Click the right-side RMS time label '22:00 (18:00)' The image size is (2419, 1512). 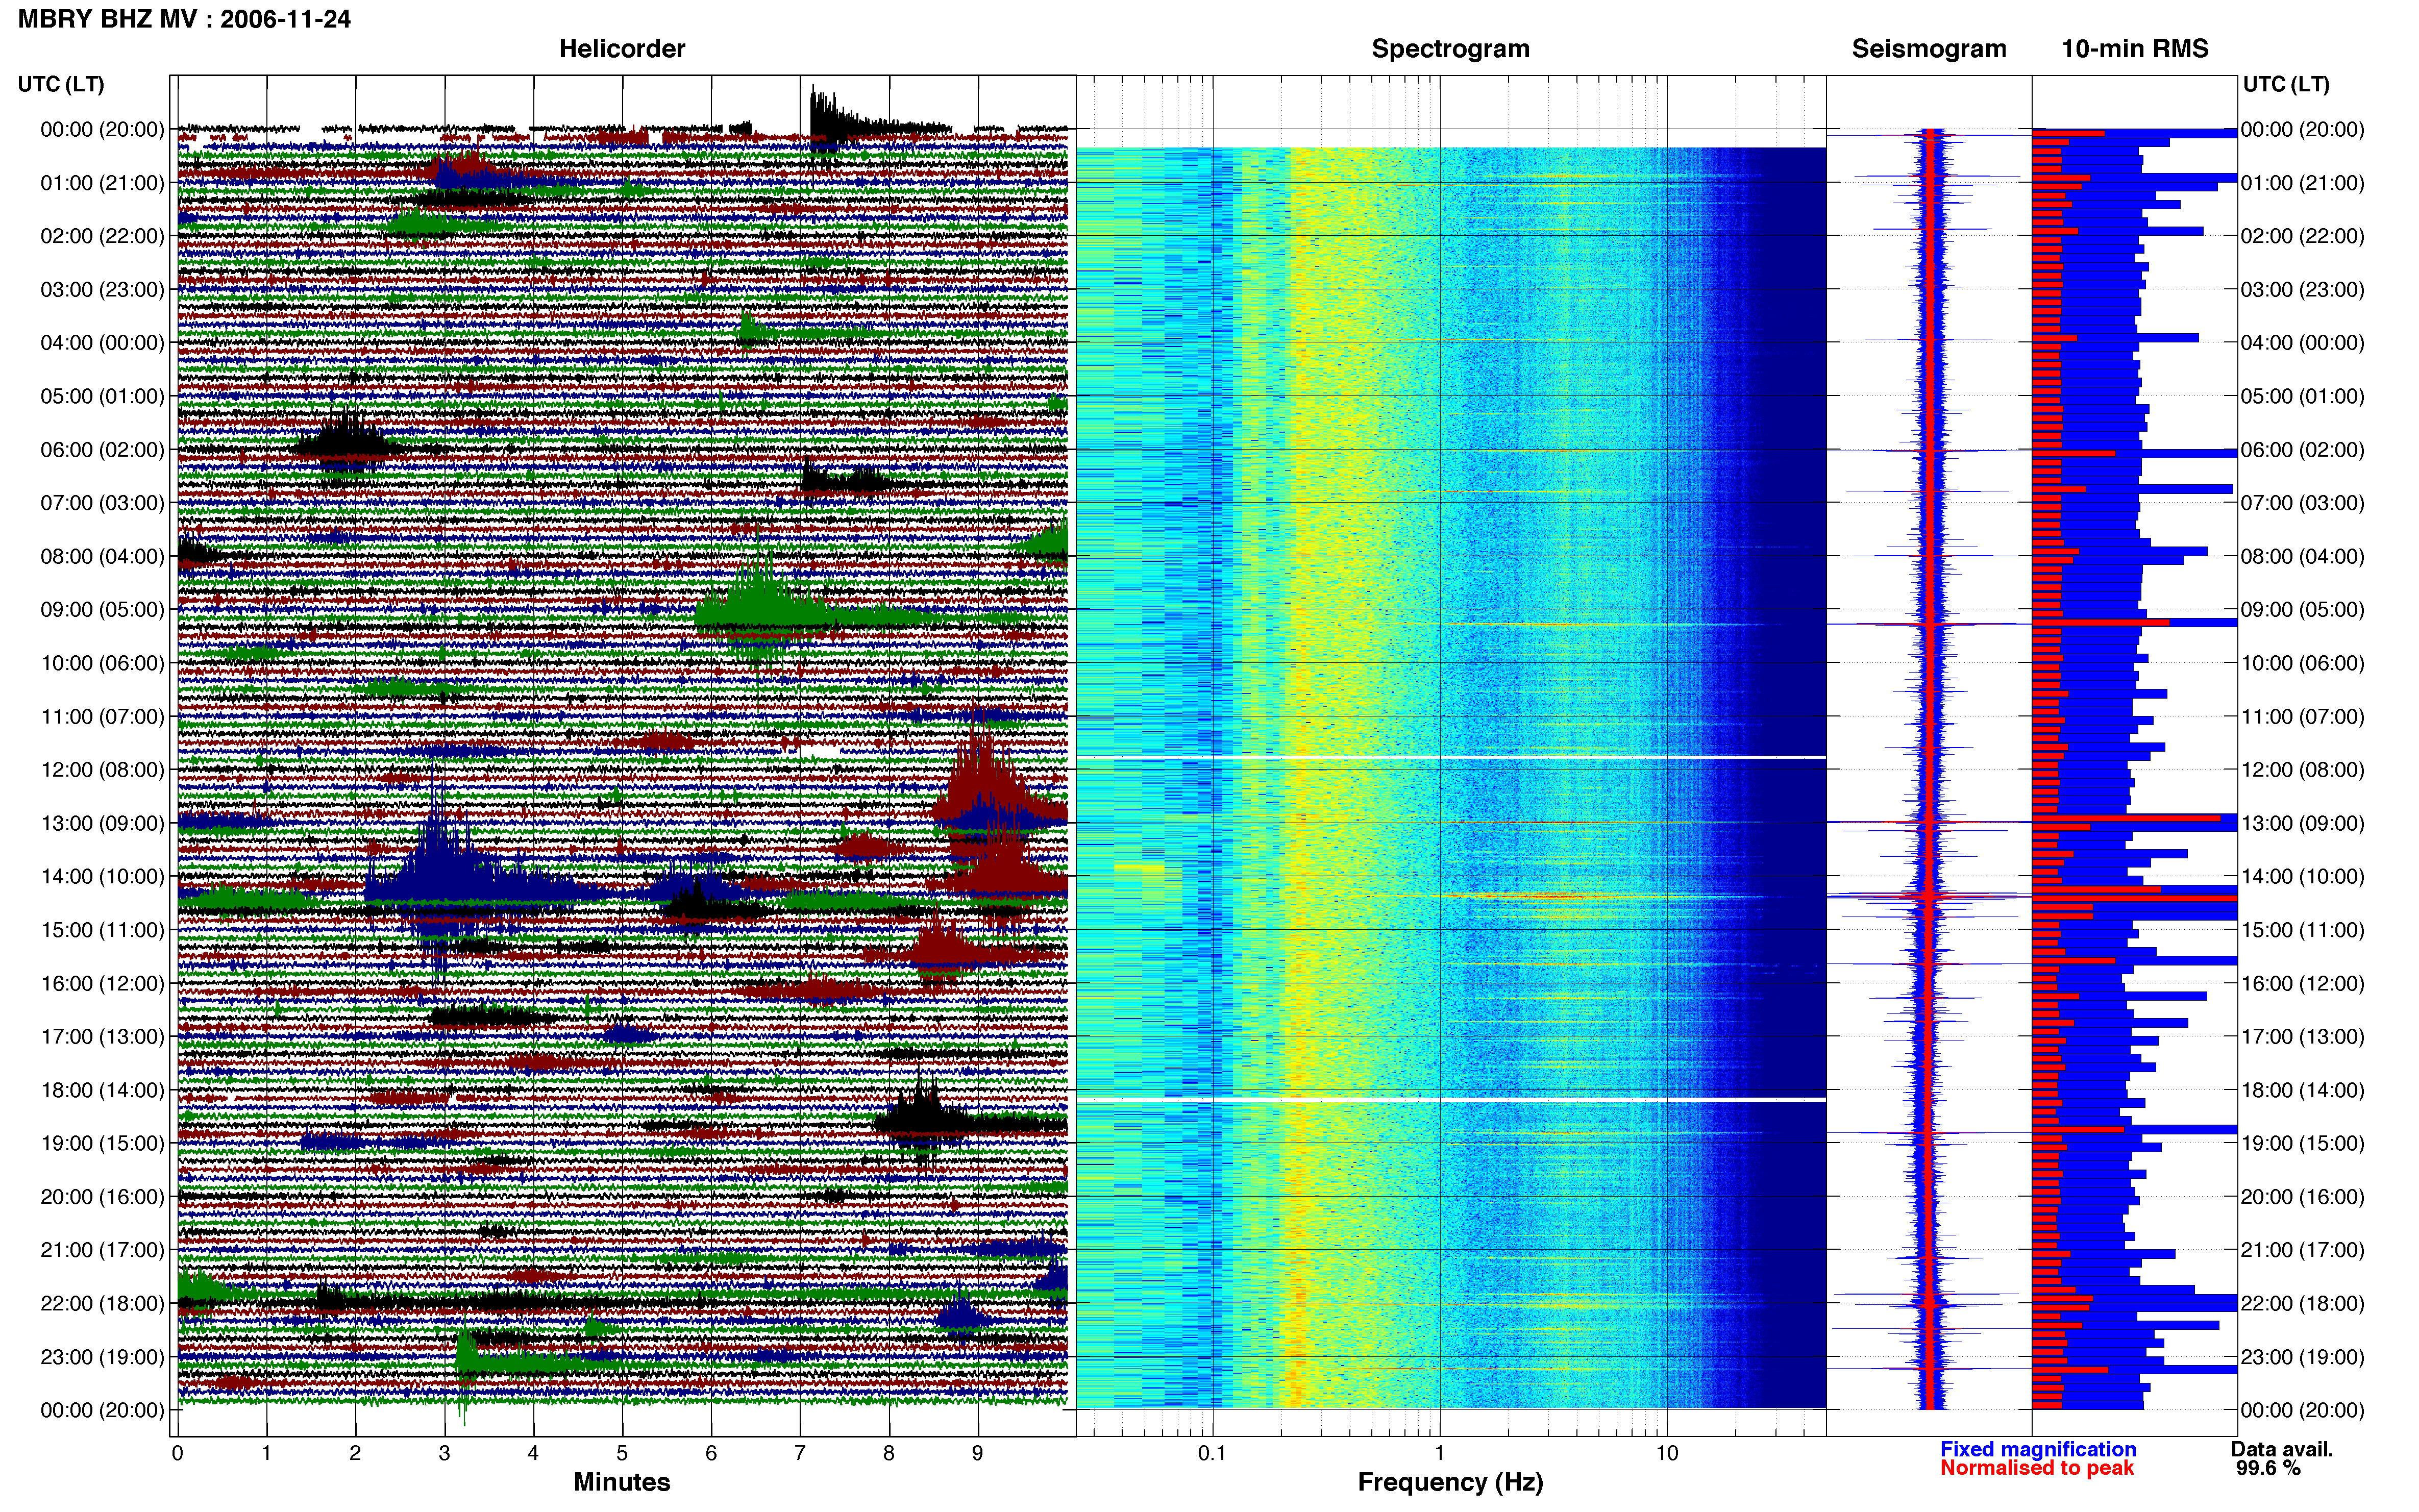pyautogui.click(x=2303, y=1304)
